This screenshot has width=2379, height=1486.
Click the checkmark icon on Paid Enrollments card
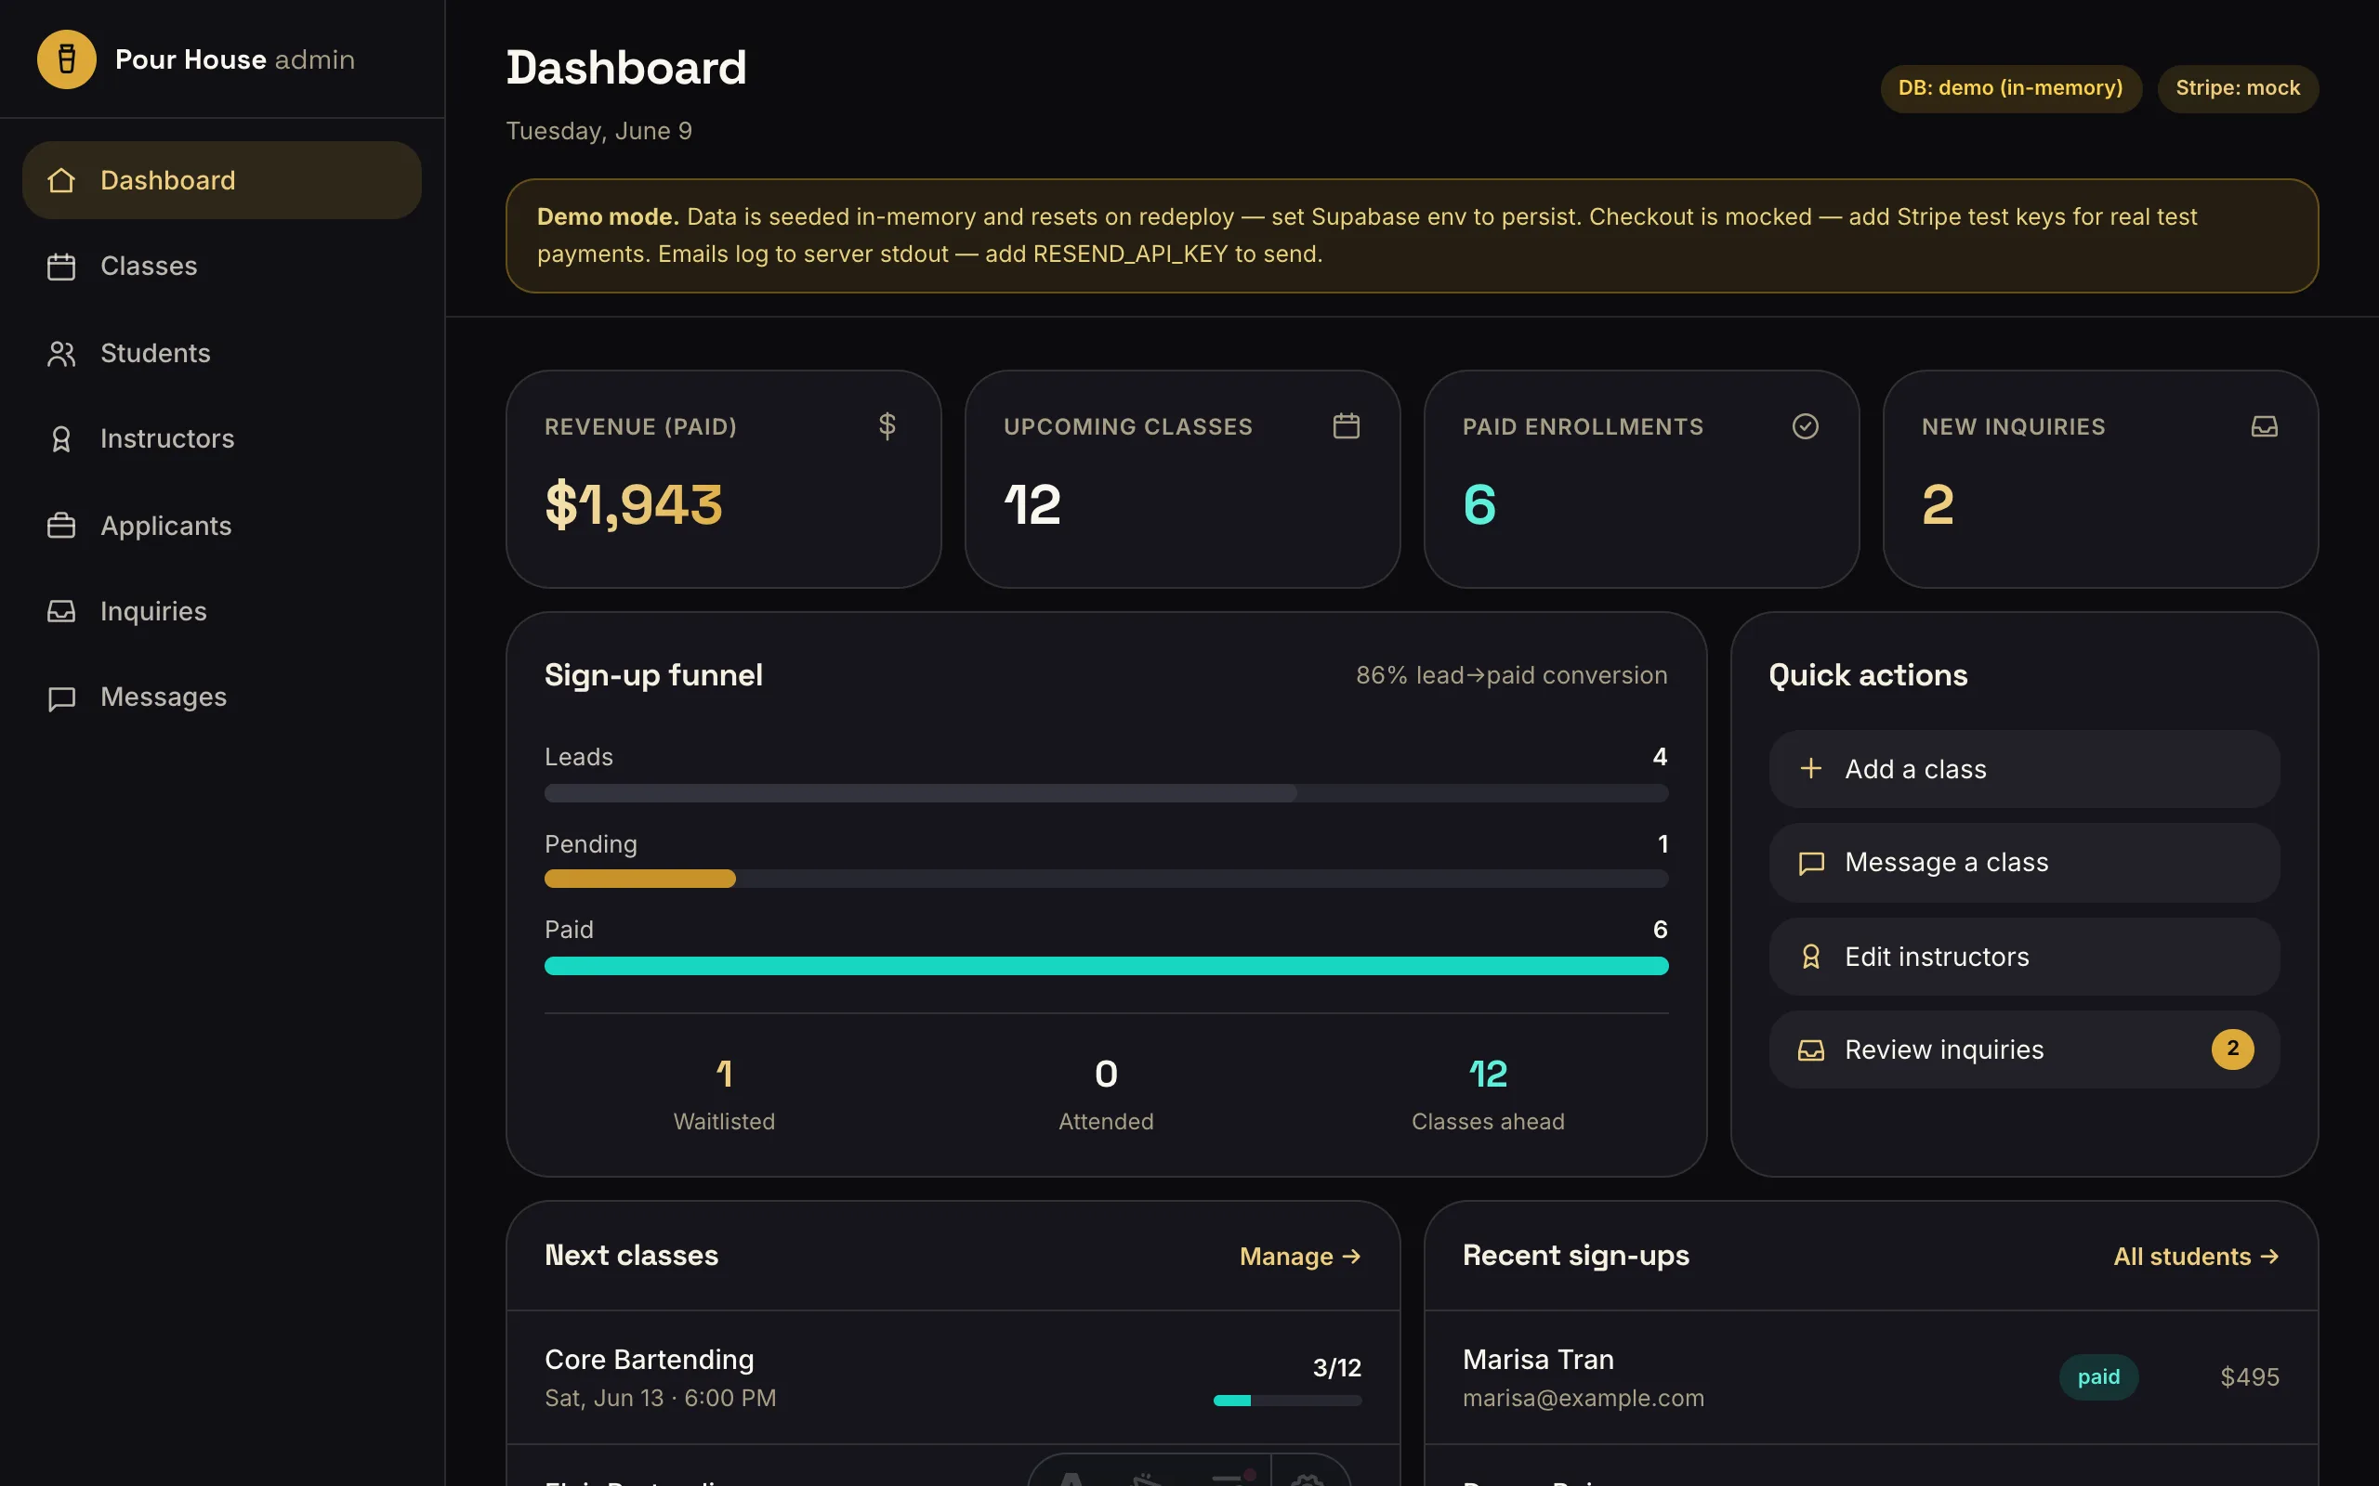[1805, 425]
